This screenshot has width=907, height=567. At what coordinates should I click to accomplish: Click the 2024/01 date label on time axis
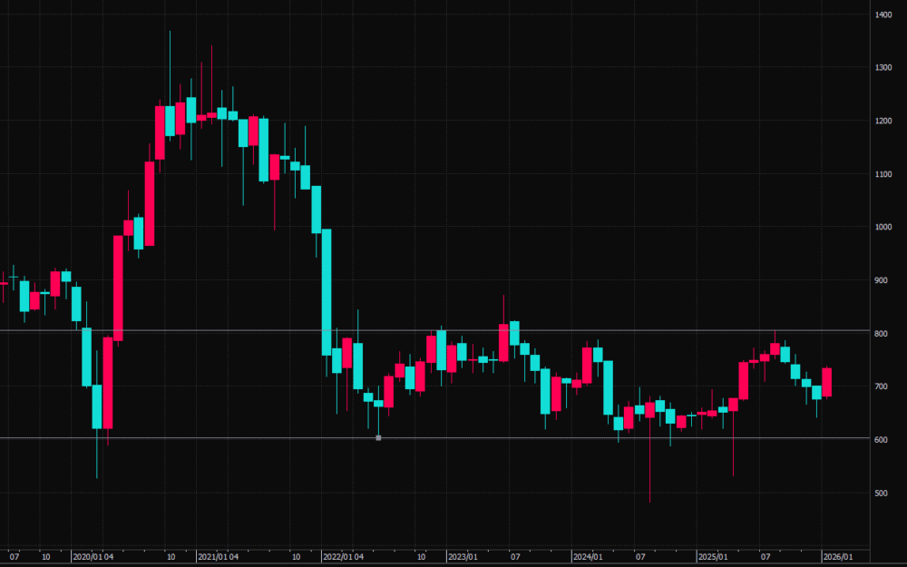(x=587, y=556)
